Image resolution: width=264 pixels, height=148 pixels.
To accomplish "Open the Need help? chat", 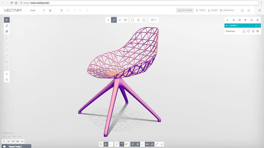I will click(x=16, y=146).
